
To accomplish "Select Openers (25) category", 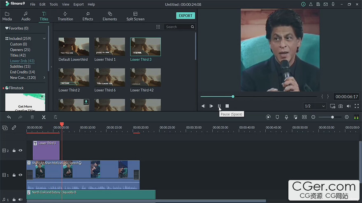I will coord(20,50).
